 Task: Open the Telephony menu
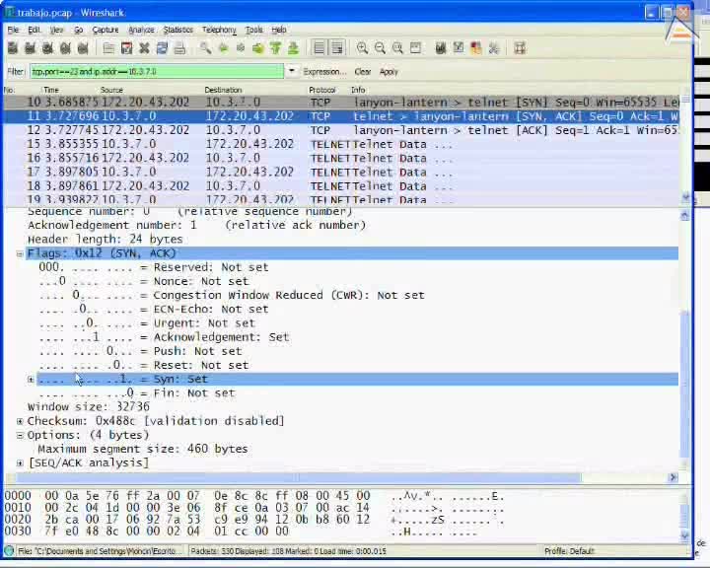pyautogui.click(x=219, y=30)
